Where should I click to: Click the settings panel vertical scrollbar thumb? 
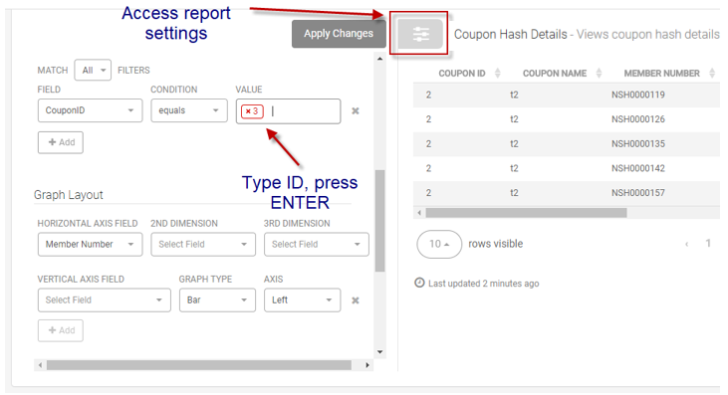tap(379, 221)
